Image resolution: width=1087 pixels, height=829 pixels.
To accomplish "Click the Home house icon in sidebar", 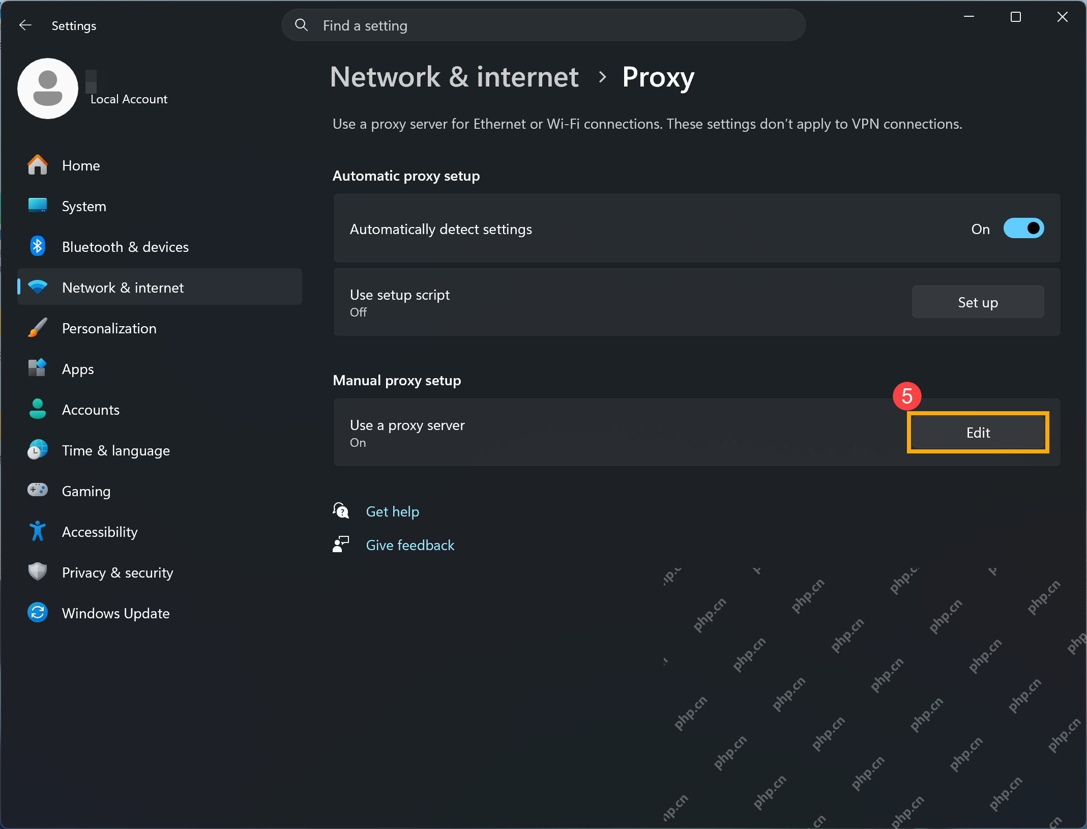I will coord(38,165).
